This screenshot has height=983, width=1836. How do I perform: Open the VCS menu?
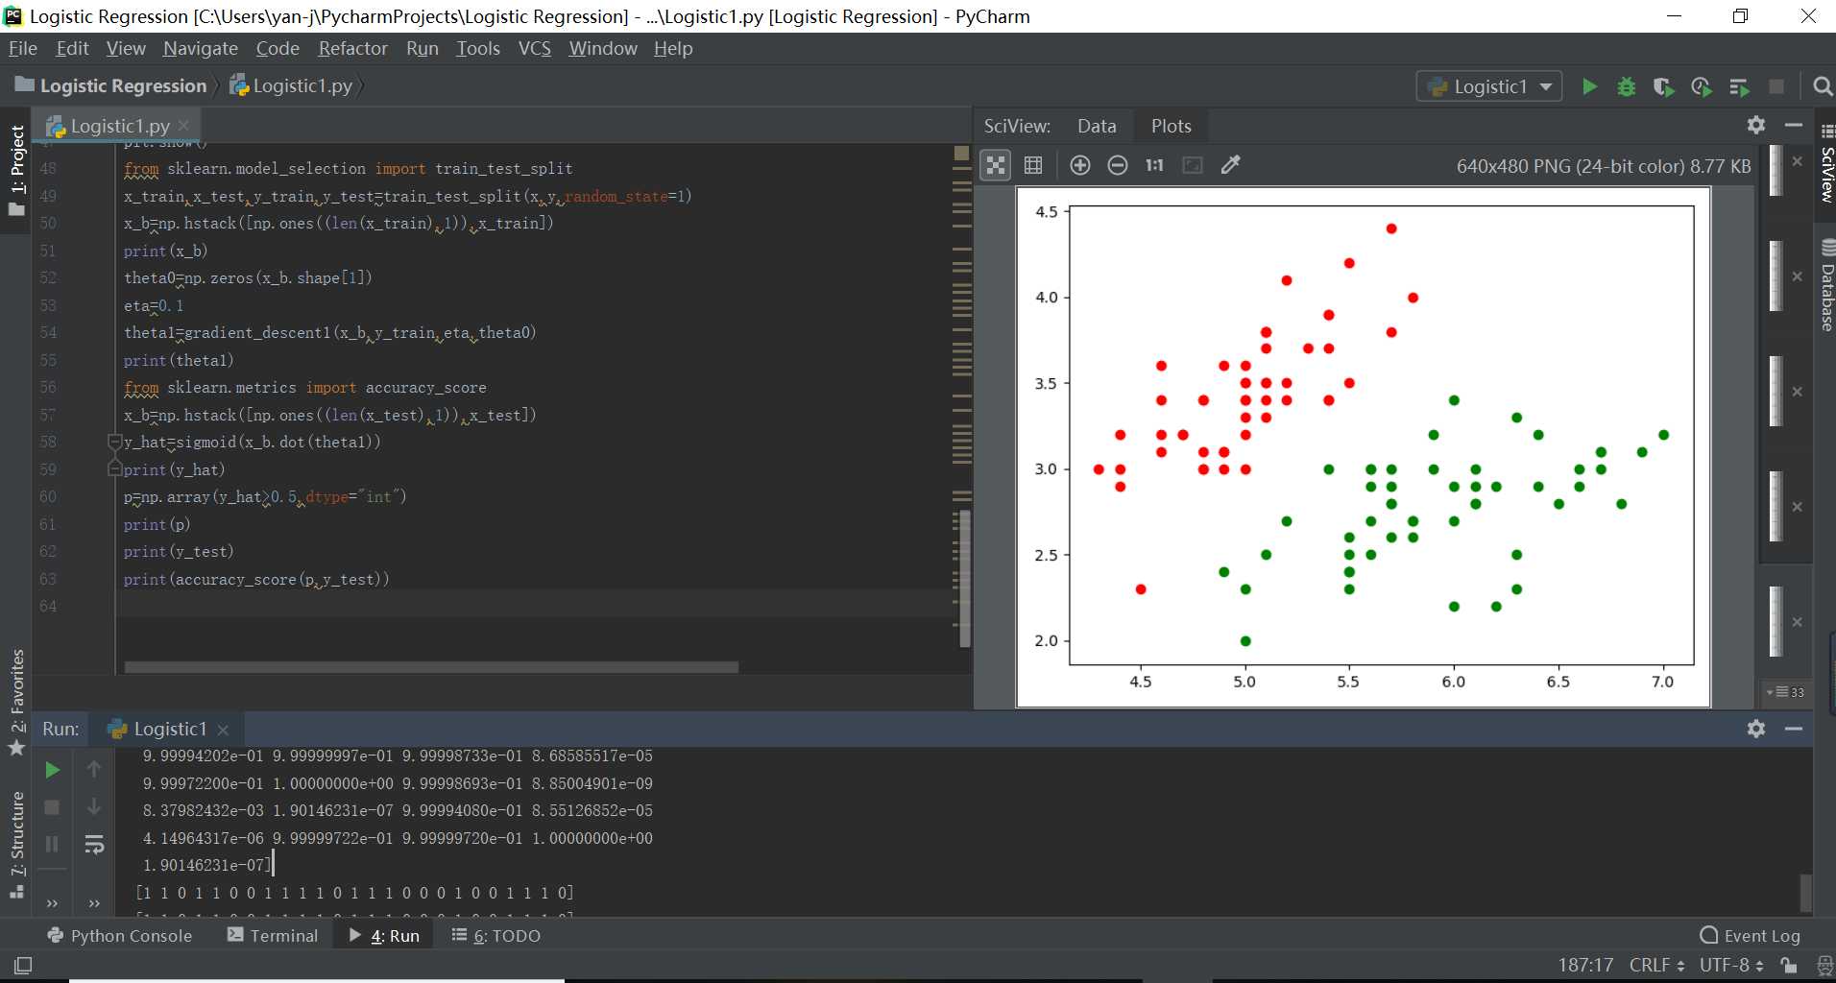[x=535, y=48]
